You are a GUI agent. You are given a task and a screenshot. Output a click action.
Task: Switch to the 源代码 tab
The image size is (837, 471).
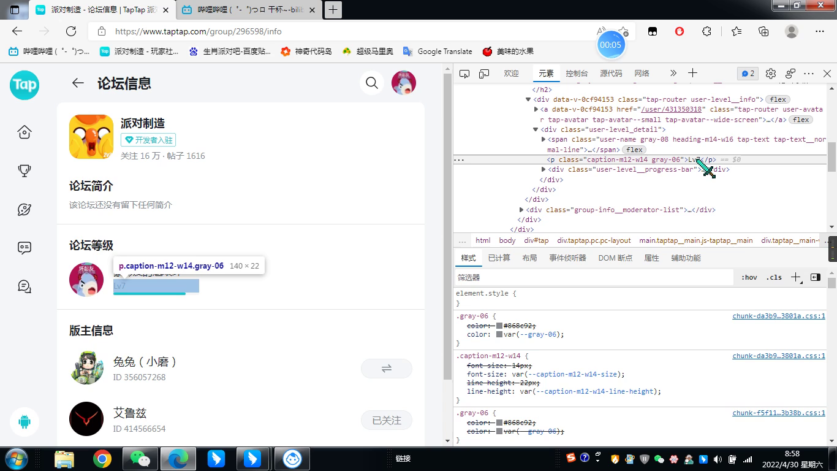click(x=611, y=73)
